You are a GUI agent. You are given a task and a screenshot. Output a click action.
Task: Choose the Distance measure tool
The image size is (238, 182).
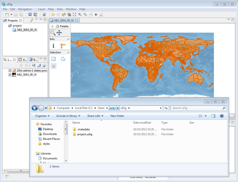coord(63,45)
